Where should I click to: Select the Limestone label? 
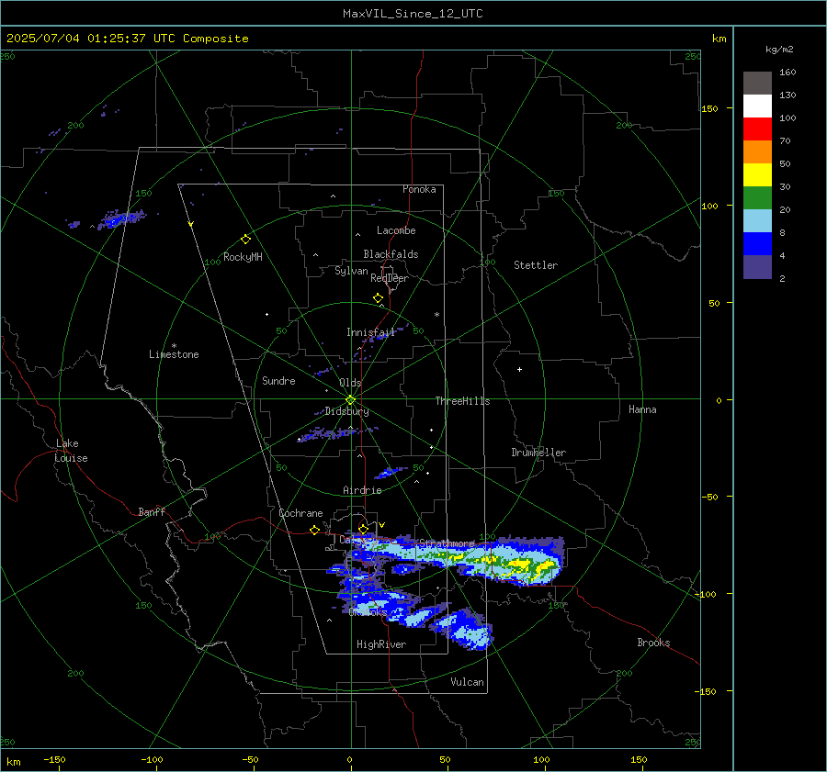174,354
